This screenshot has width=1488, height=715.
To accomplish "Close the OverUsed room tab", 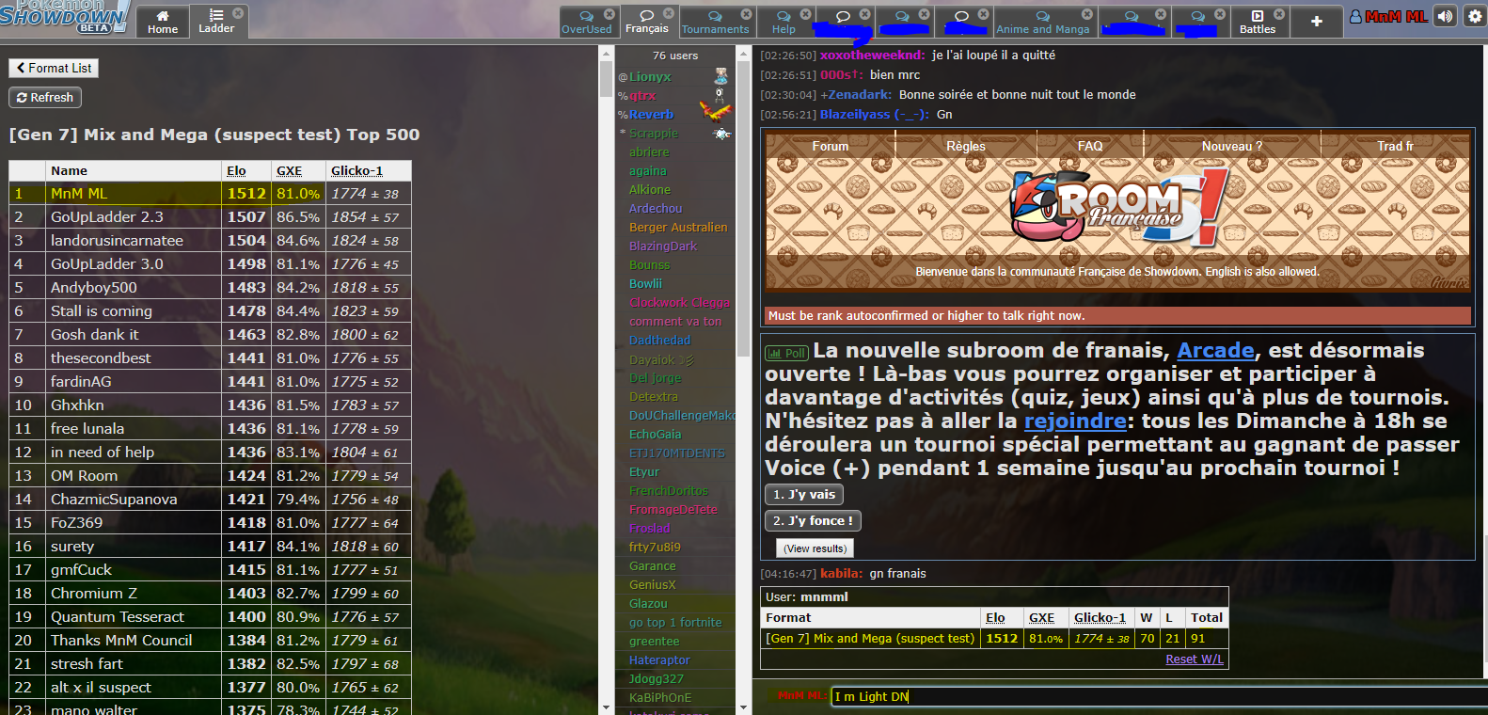I will 609,14.
